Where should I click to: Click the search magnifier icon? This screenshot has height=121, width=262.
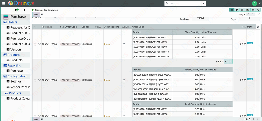[x=167, y=3]
